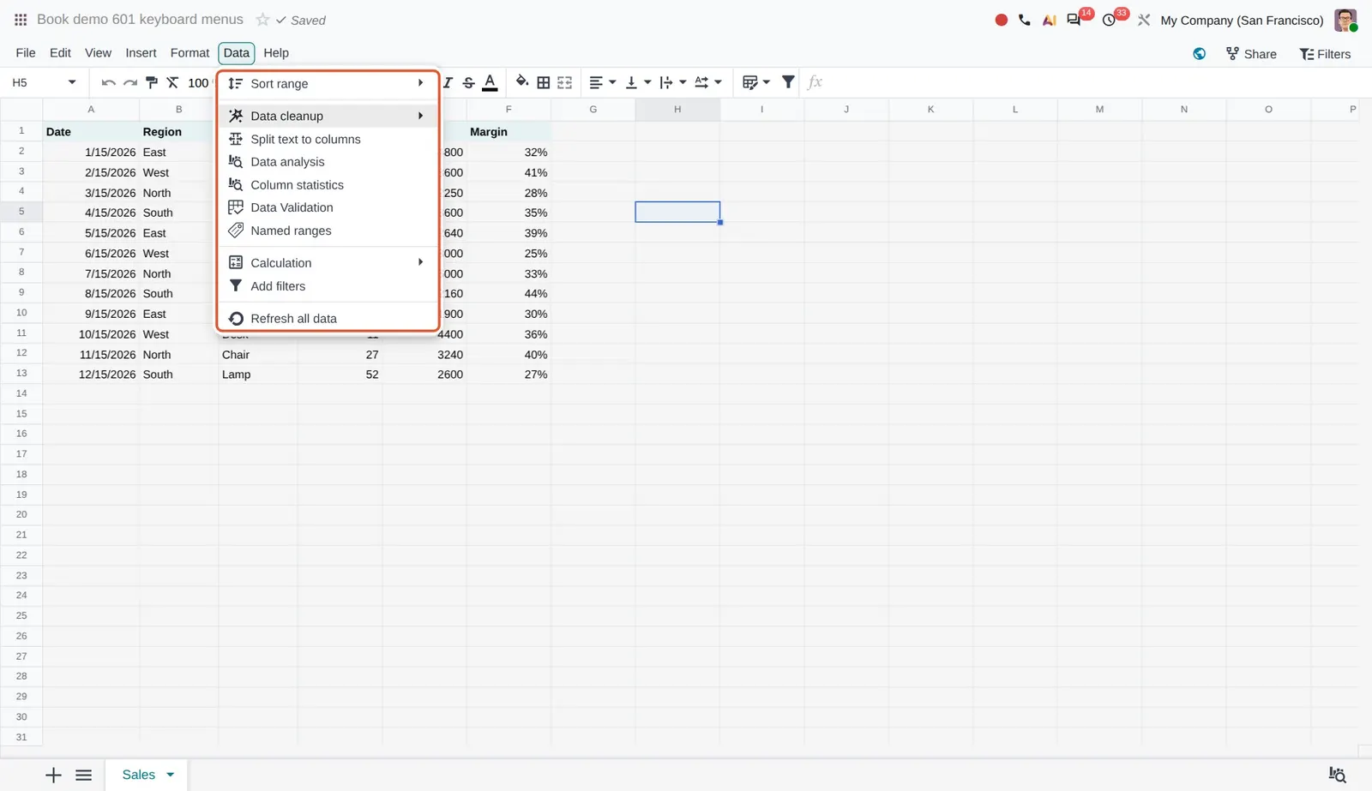Click the merge cells icon
The image size is (1372, 791).
564,82
